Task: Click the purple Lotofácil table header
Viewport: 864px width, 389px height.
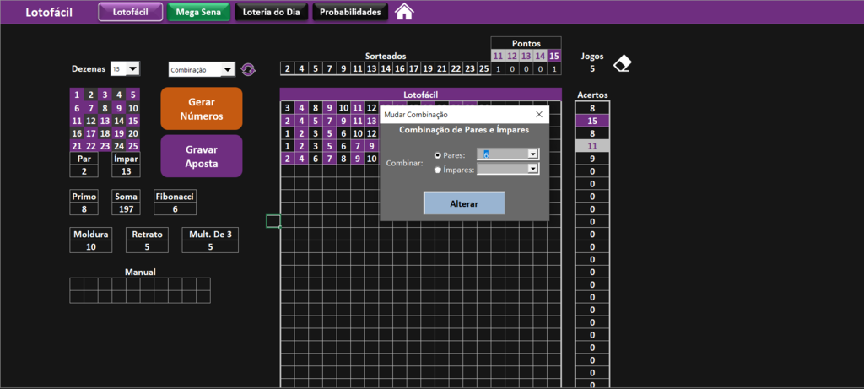Action: (x=420, y=95)
